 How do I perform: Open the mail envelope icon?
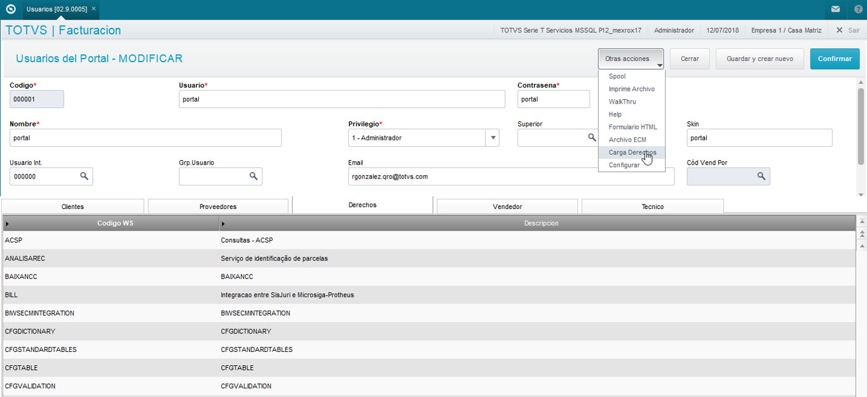[835, 10]
